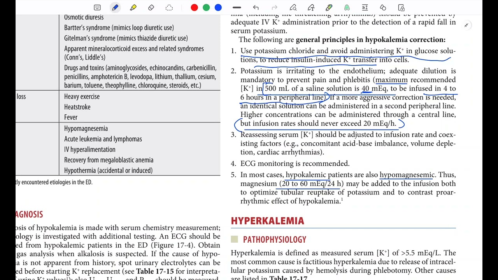498x280 pixels.
Task: Click the 'hypomagnesemic' underlined word
Action: [407, 175]
